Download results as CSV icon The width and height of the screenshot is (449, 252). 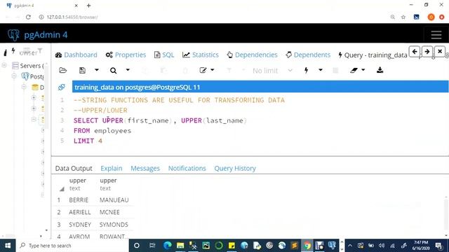380,70
